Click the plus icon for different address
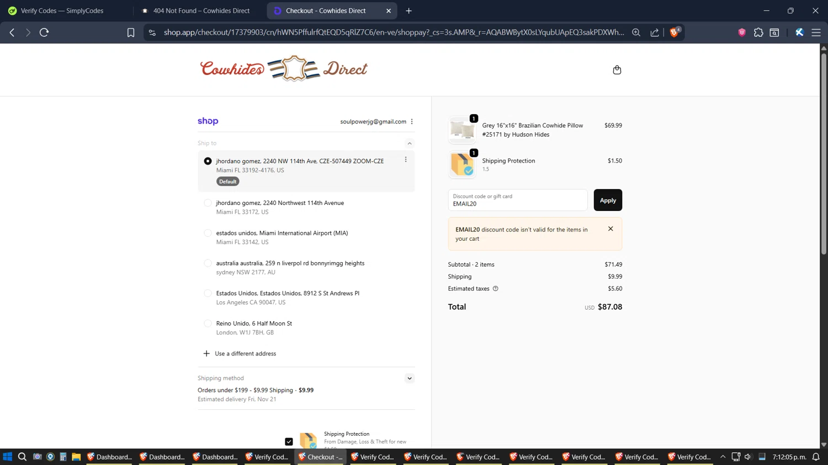 (206, 354)
